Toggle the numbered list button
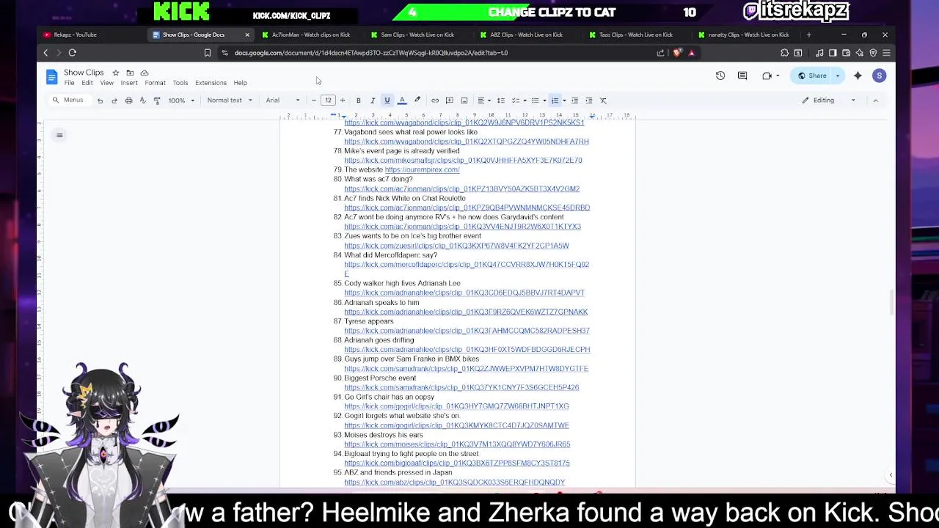 coord(555,100)
